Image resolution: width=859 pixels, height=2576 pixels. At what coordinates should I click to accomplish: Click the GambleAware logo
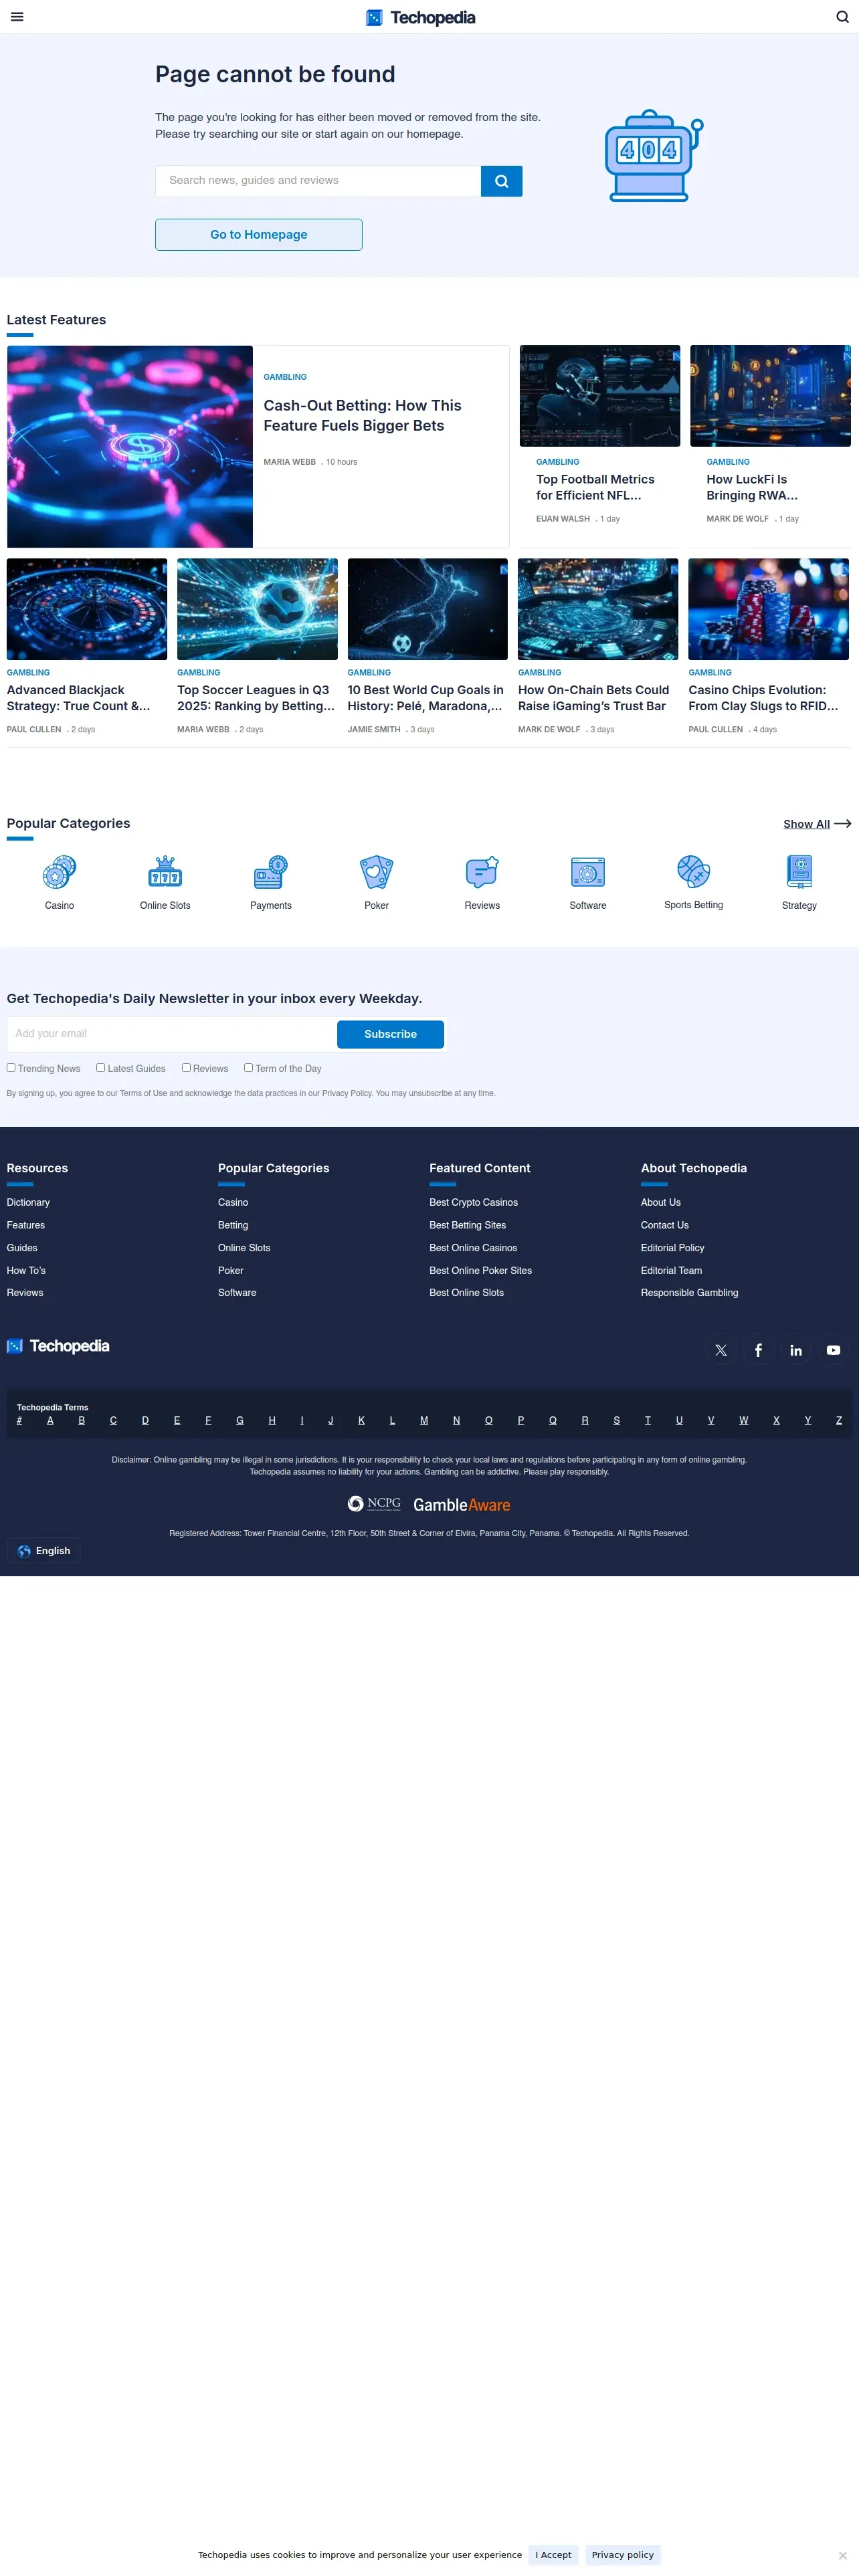point(462,1505)
